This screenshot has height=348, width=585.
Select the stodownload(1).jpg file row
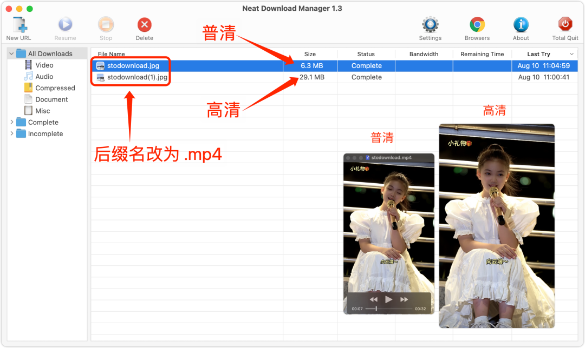coord(335,77)
